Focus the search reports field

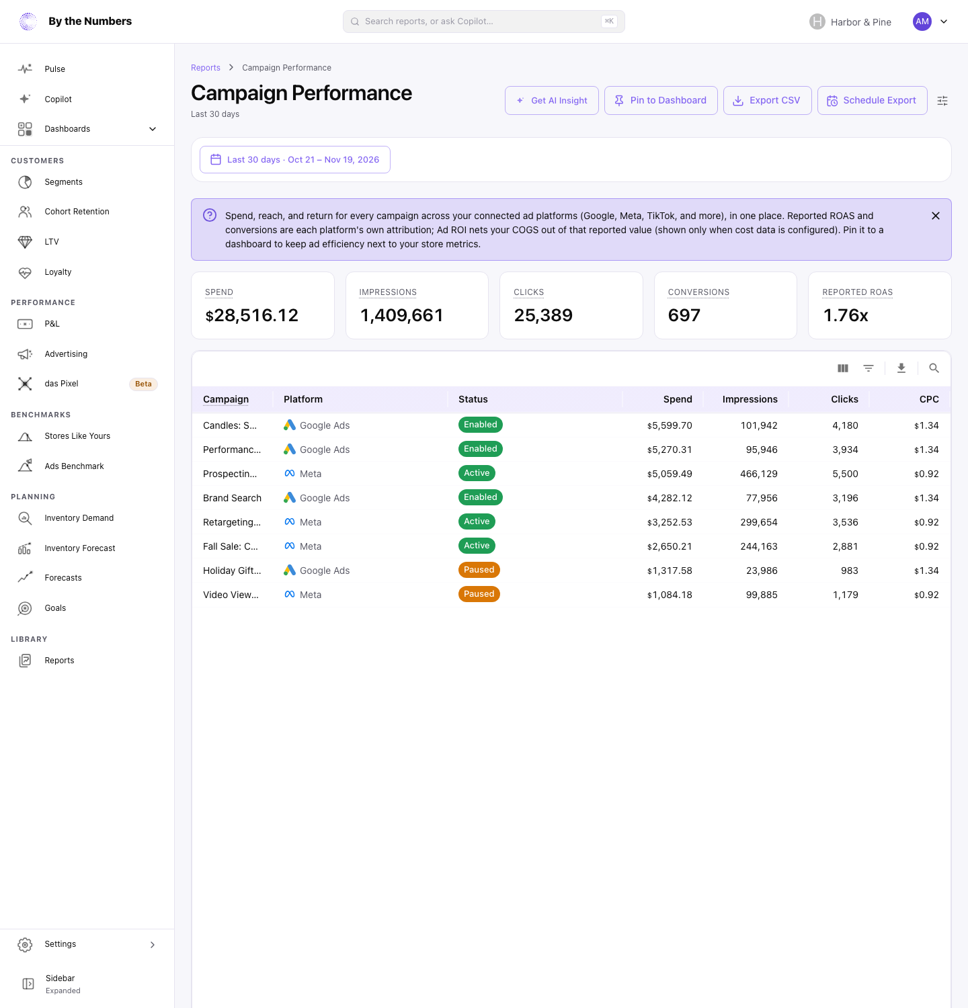tap(484, 22)
